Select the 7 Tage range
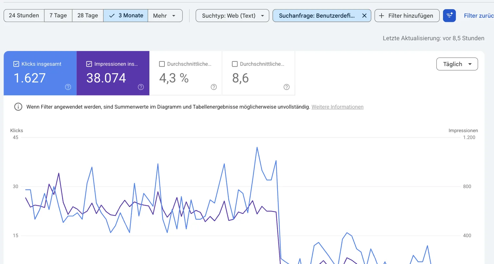Image resolution: width=494 pixels, height=264 pixels. pyautogui.click(x=58, y=15)
